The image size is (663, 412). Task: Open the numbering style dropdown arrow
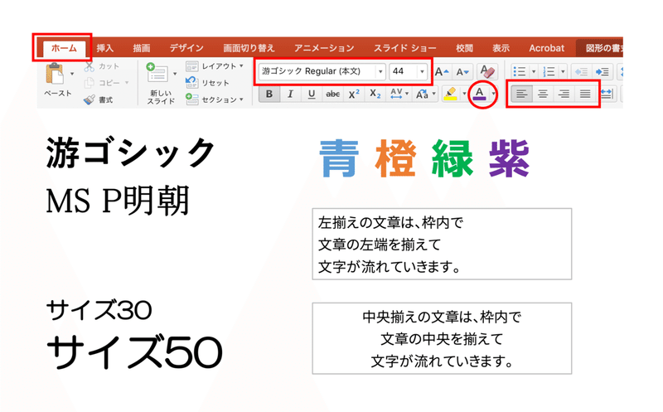(563, 71)
